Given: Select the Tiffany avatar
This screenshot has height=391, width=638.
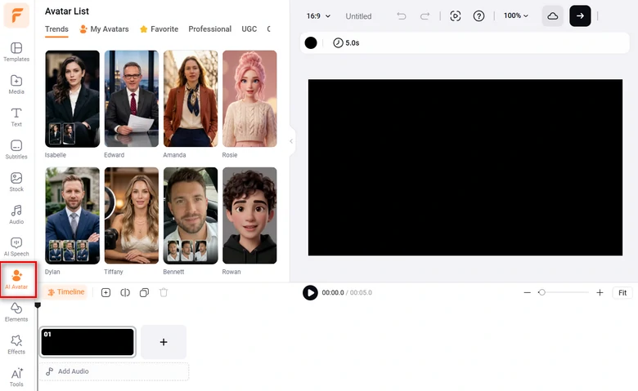Looking at the screenshot, I should 132,215.
